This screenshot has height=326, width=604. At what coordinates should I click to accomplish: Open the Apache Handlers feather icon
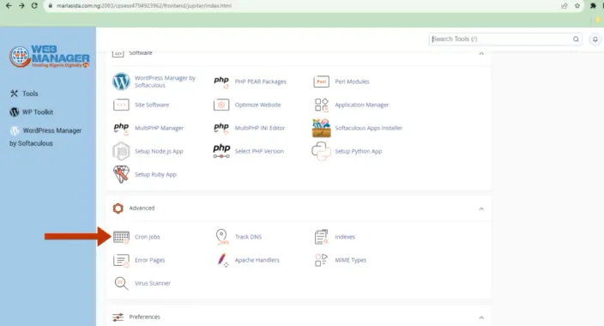(222, 260)
